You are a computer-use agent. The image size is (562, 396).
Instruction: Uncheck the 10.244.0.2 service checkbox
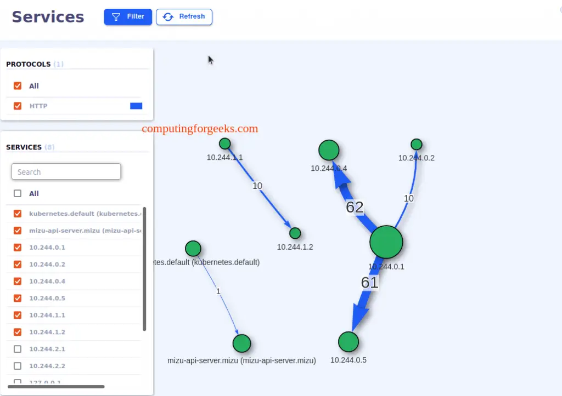pos(18,265)
